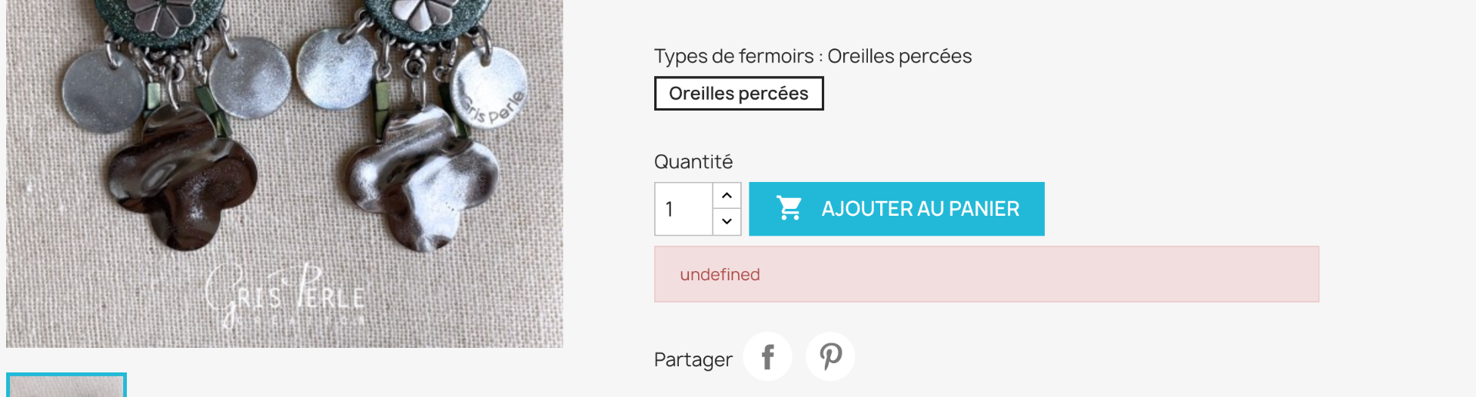Open the highlighted thumbnail below the photo

click(x=66, y=385)
